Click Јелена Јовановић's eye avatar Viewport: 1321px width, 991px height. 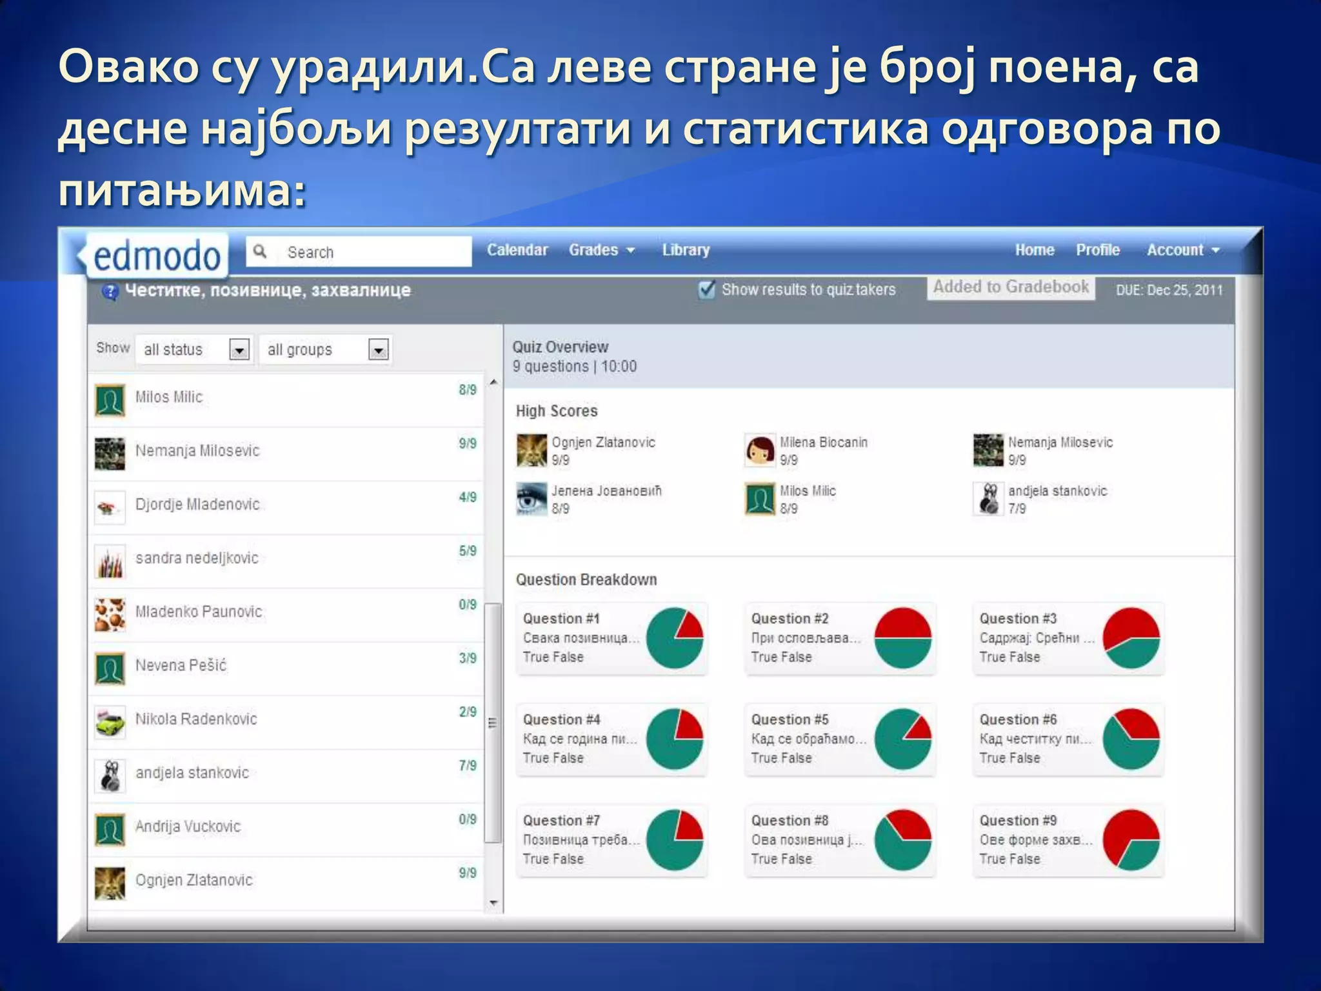[531, 499]
